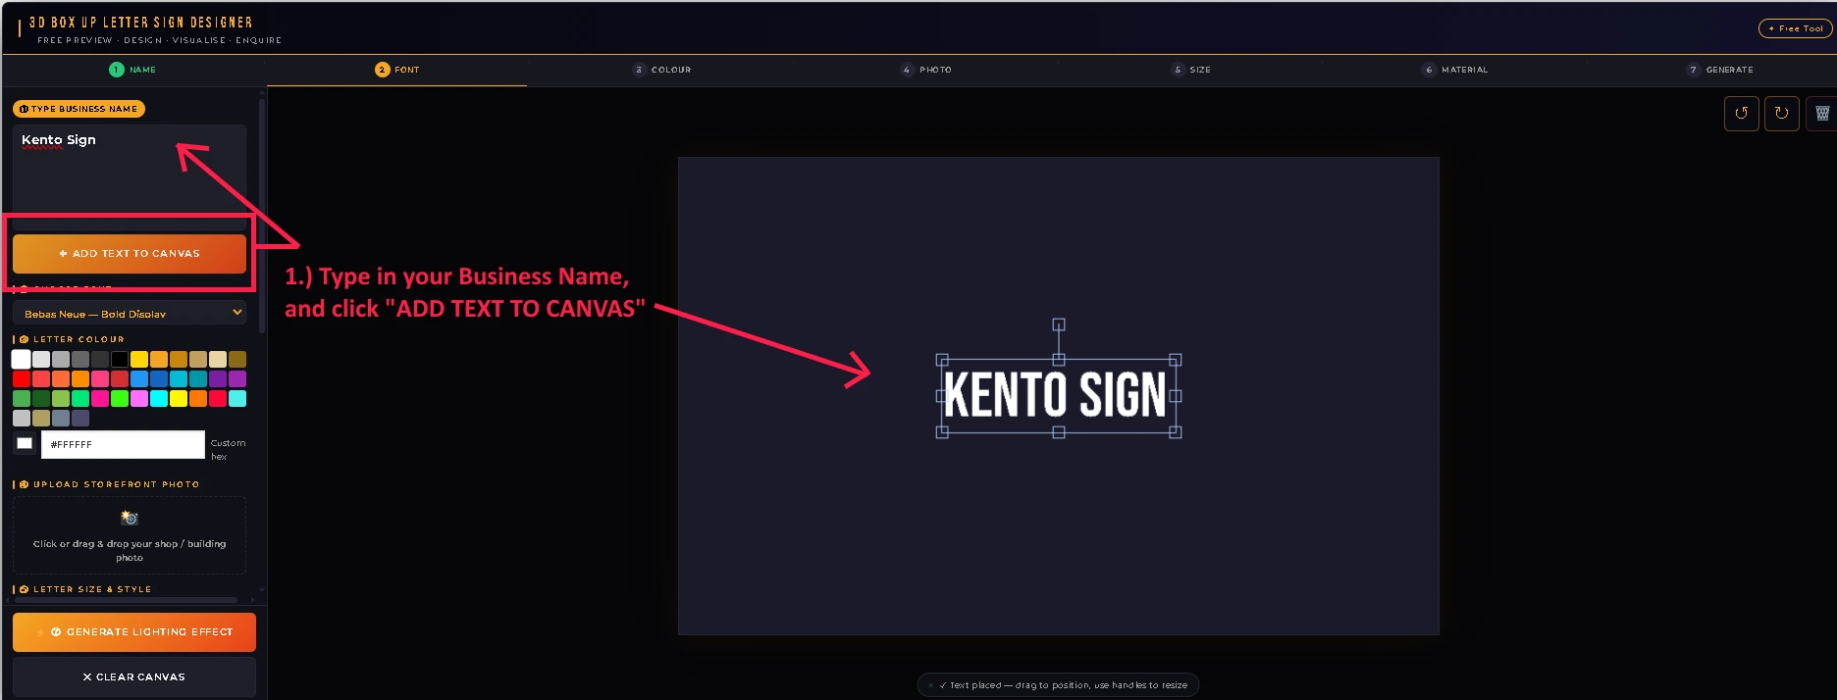Click the 3D Box Up Letter Sign Designer title
Screen dimensions: 1837x700
pos(140,22)
